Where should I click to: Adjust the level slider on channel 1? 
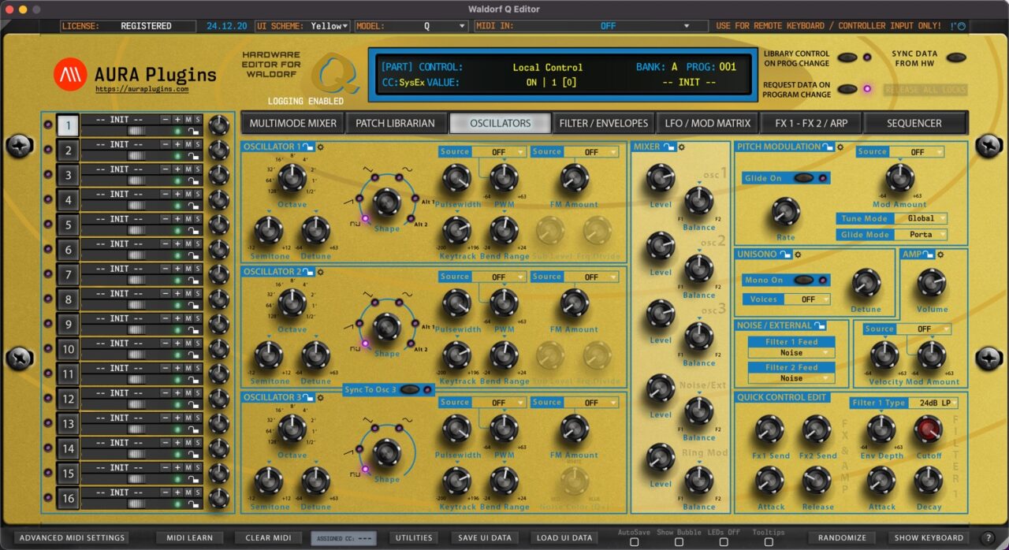click(138, 130)
